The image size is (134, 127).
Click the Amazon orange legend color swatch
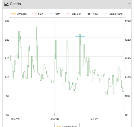tap(14, 14)
